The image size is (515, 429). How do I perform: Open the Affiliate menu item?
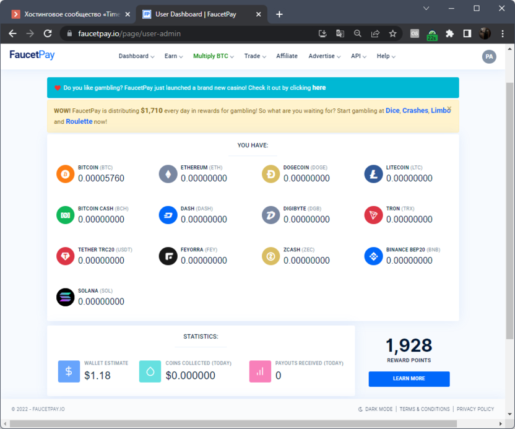[287, 56]
